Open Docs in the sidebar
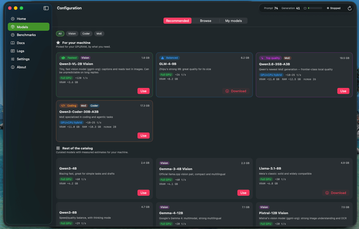 [x=29, y=43]
